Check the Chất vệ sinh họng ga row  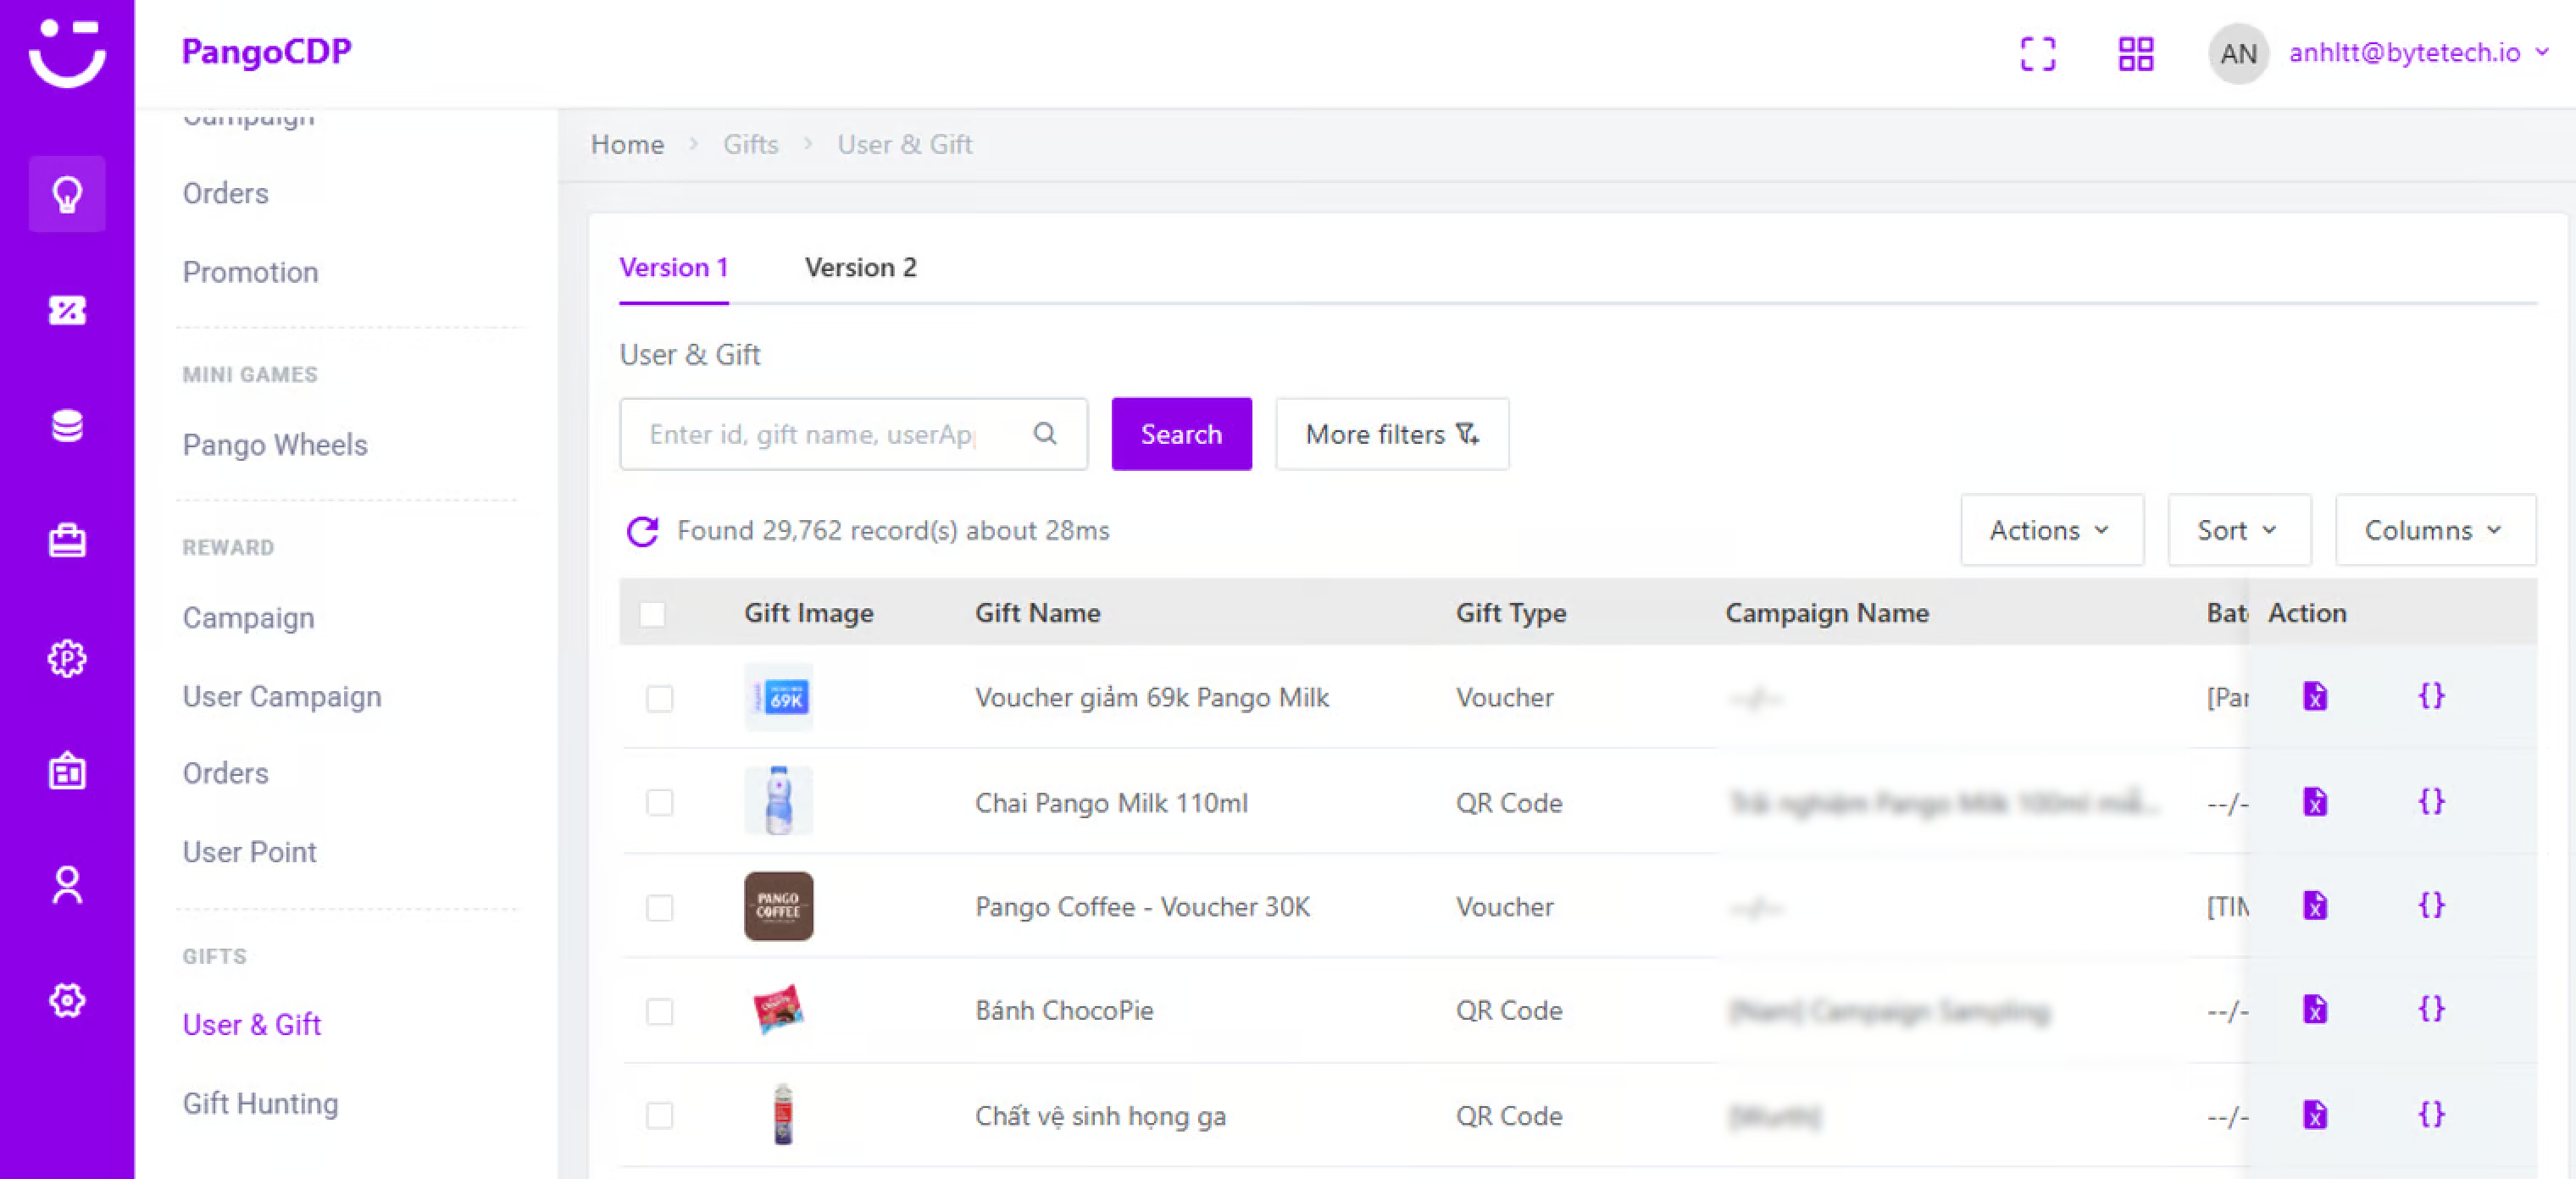659,1115
